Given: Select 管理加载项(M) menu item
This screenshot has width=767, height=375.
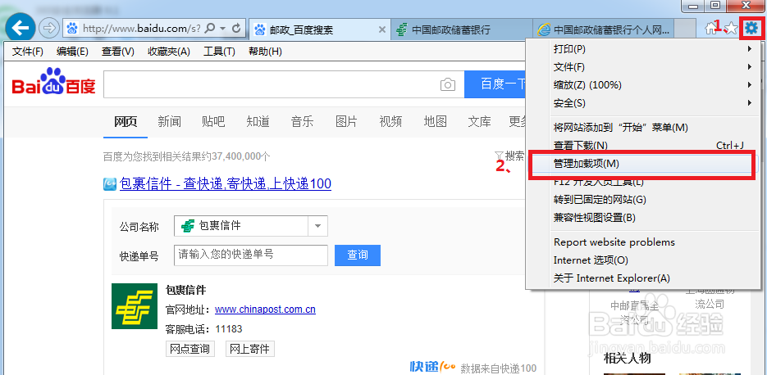Looking at the screenshot, I should tap(643, 164).
